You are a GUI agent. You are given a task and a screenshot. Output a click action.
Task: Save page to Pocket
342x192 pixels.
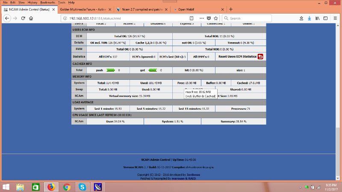point(209,18)
